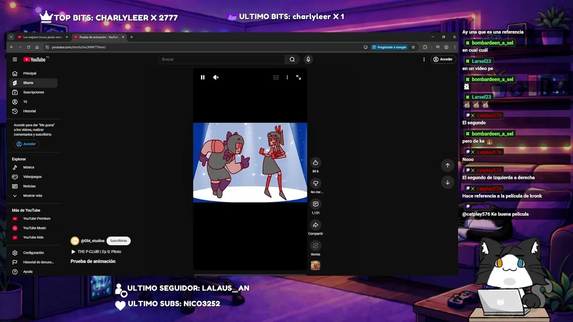This screenshot has width=573, height=322.
Task: Enter fullscreen on the short
Action: [x=299, y=77]
